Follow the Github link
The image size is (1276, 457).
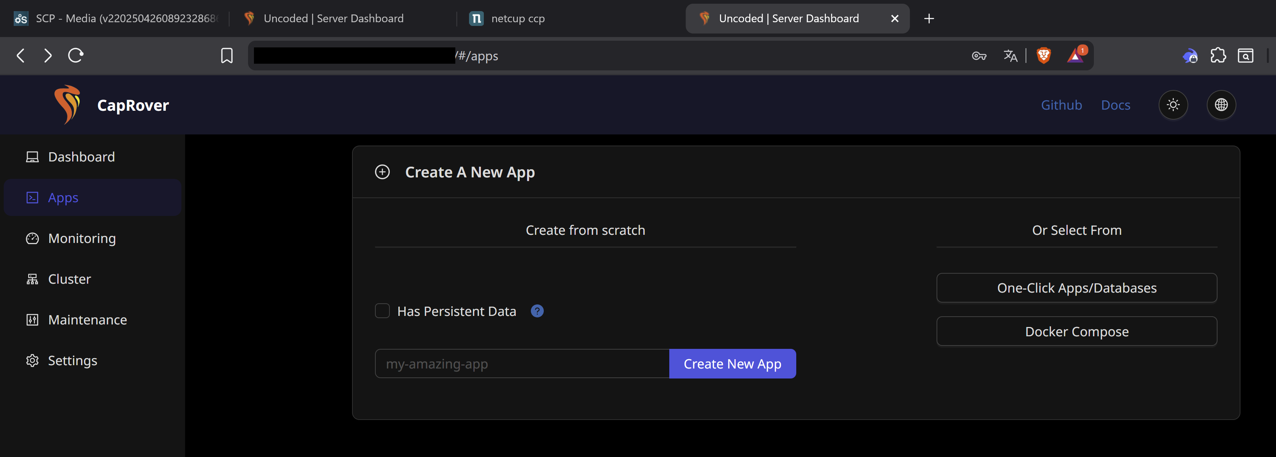click(1061, 105)
